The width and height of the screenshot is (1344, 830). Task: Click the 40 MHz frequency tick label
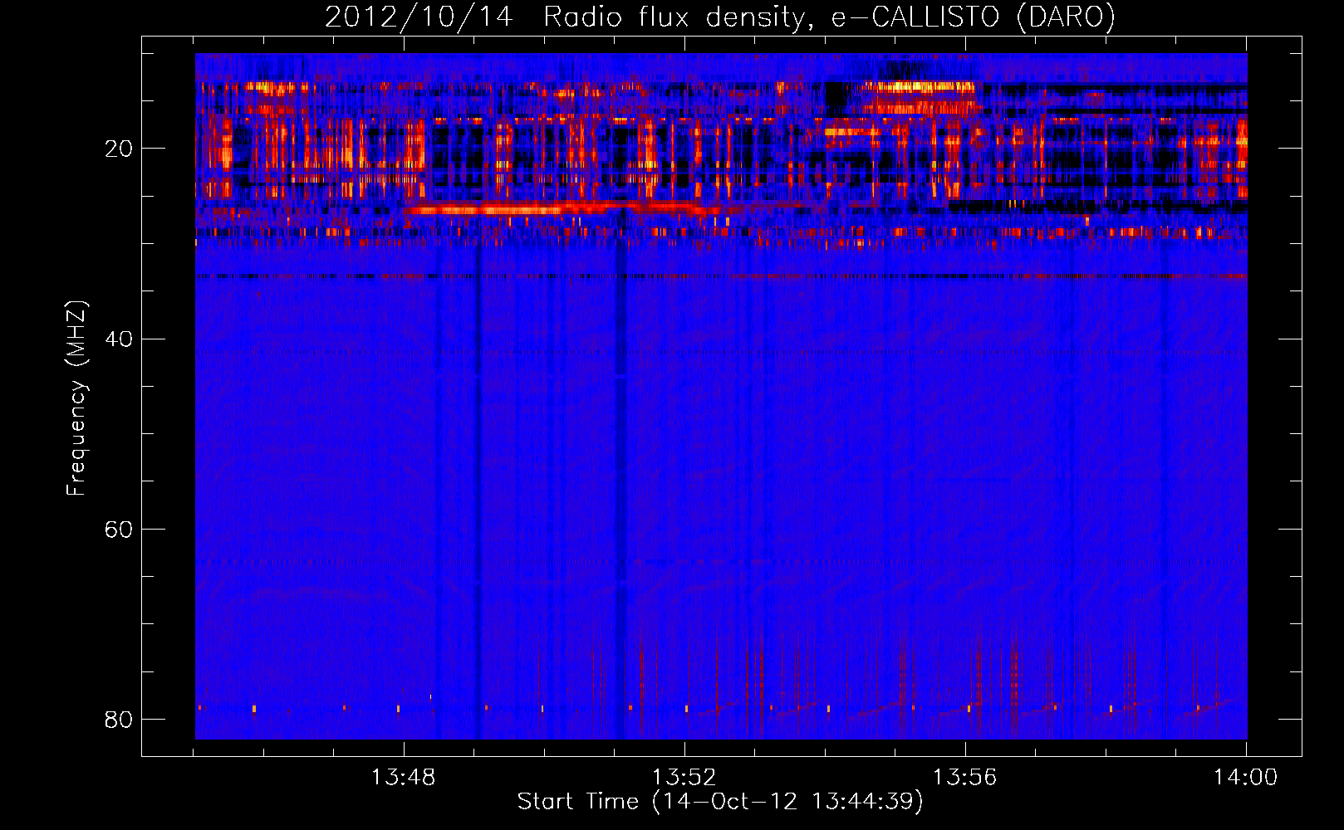pyautogui.click(x=119, y=339)
